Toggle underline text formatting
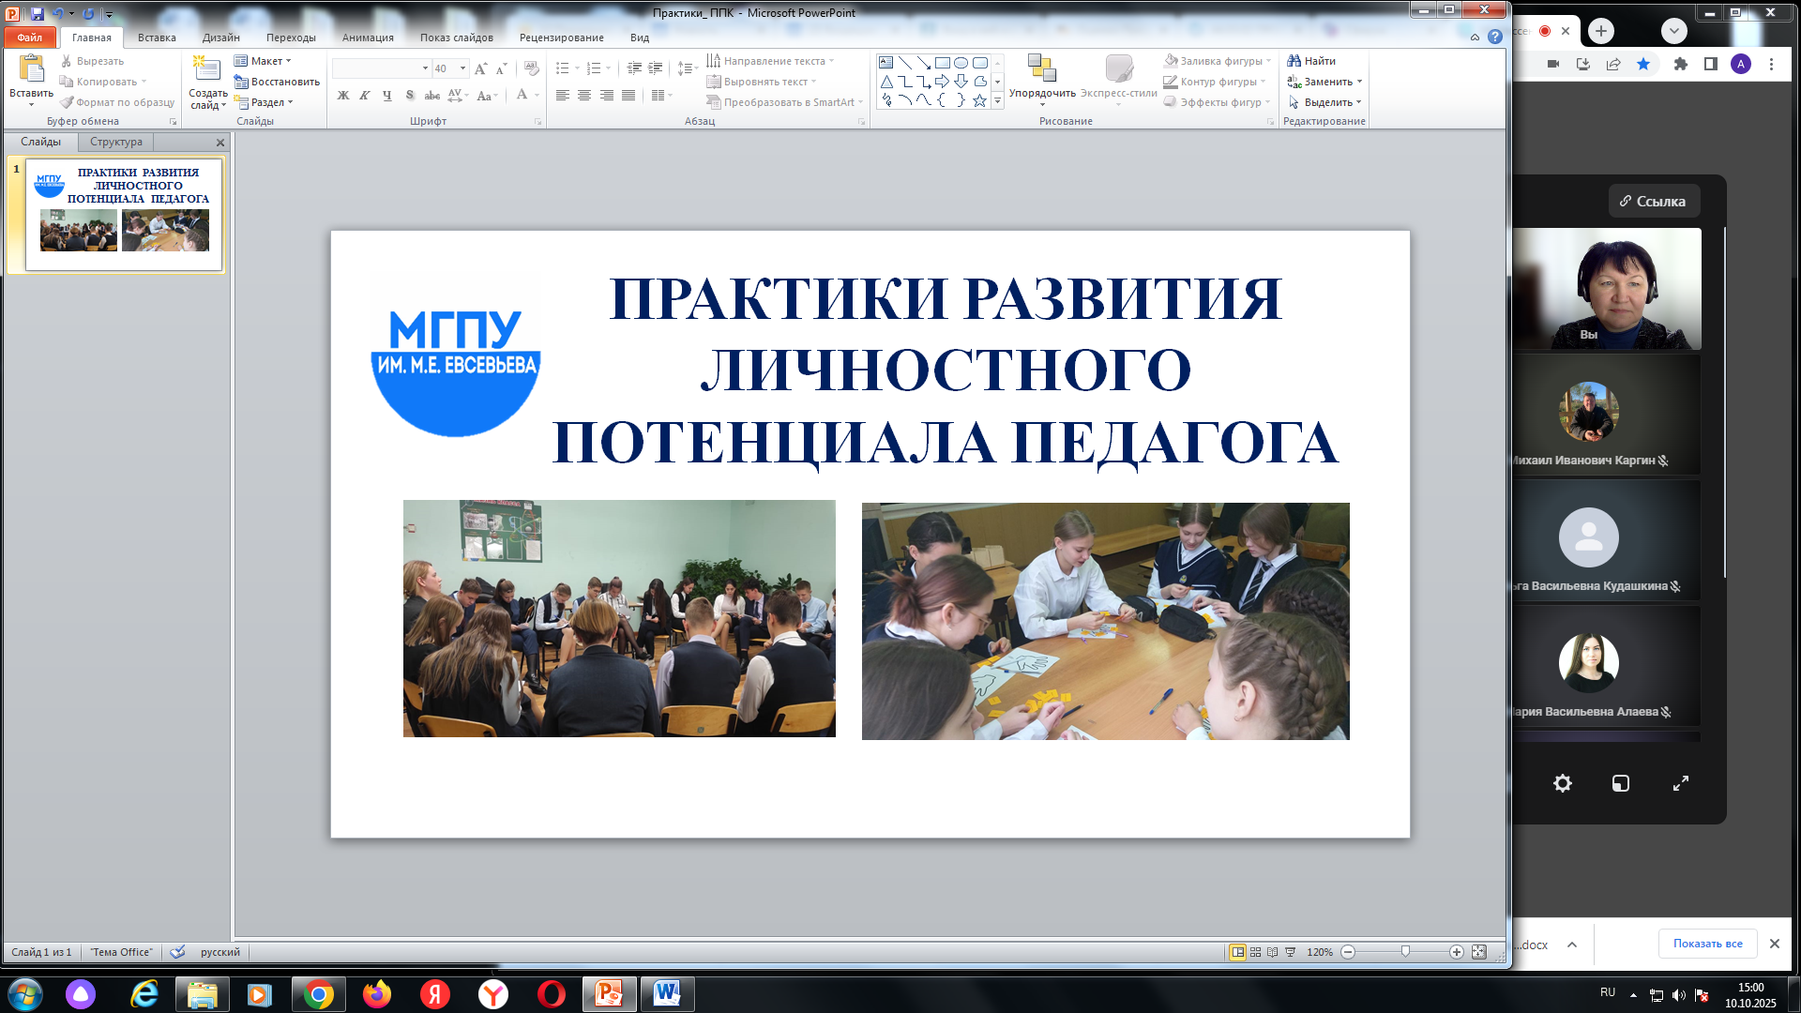 point(386,96)
